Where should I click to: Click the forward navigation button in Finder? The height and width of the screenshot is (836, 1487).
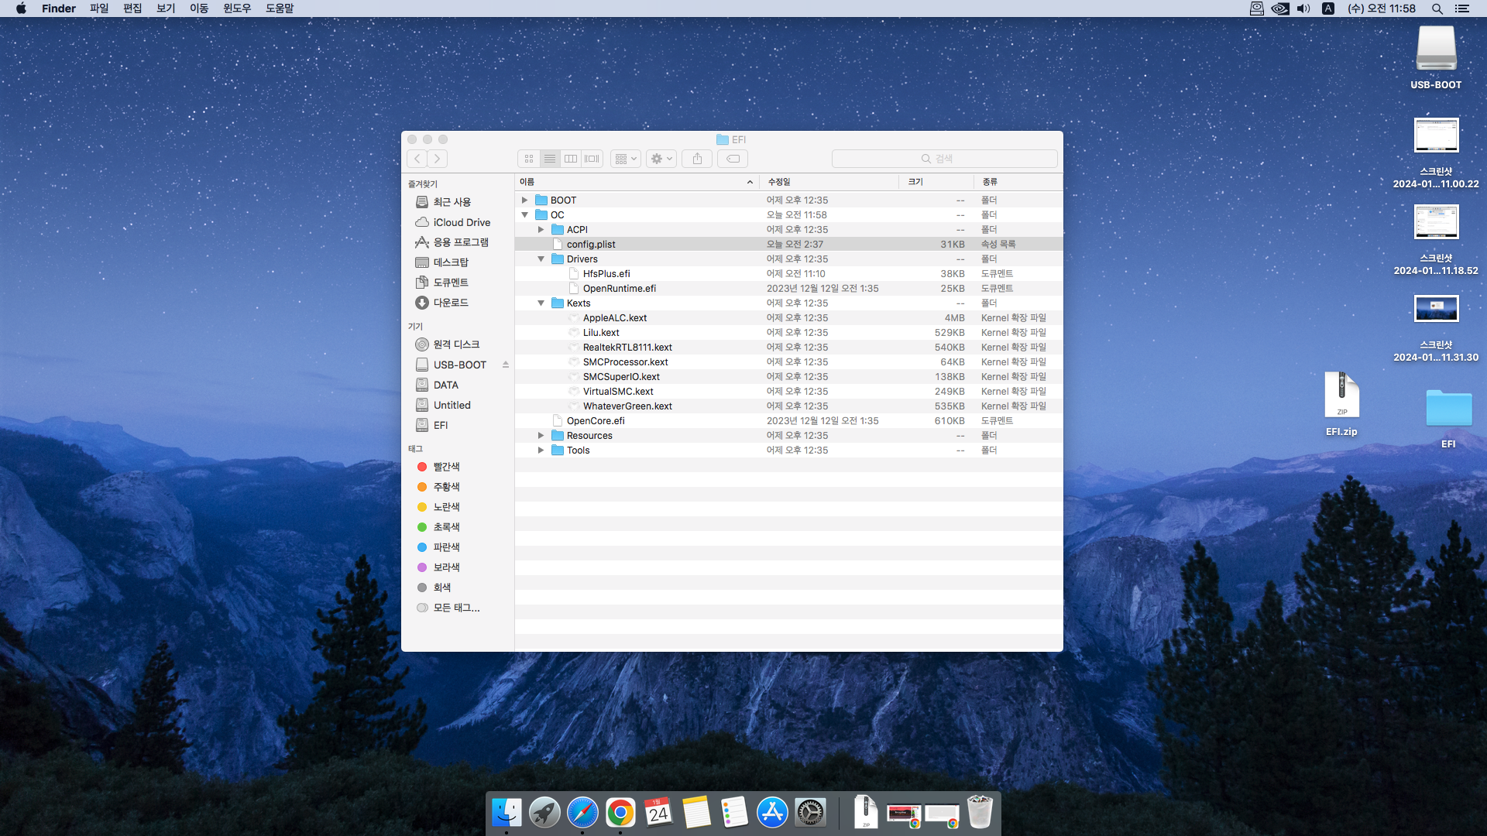437,158
